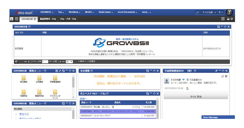Open the Accel Documents menu
This screenshot has height=128, width=244.
[x=127, y=12]
